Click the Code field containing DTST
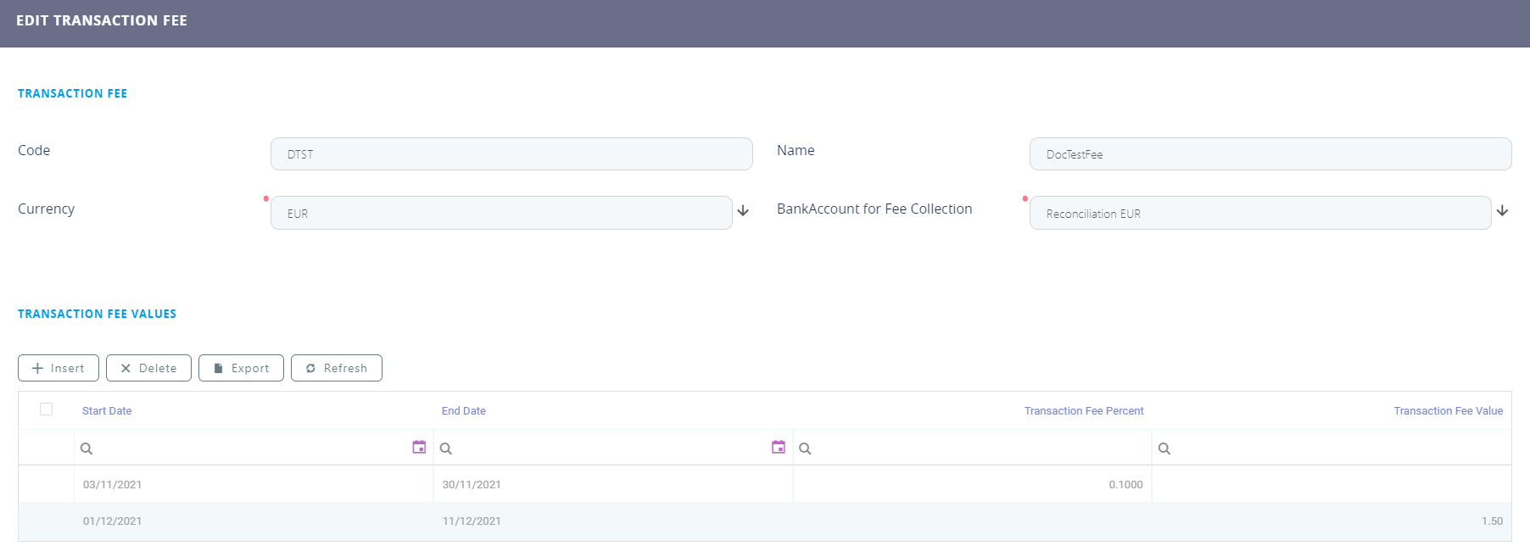The width and height of the screenshot is (1530, 557). (511, 154)
